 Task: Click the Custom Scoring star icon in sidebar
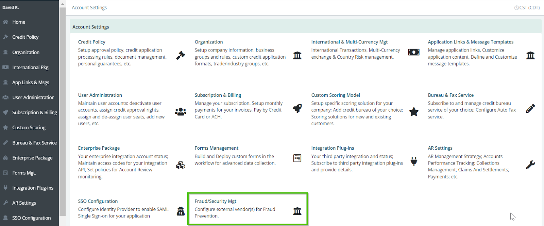click(x=5, y=128)
